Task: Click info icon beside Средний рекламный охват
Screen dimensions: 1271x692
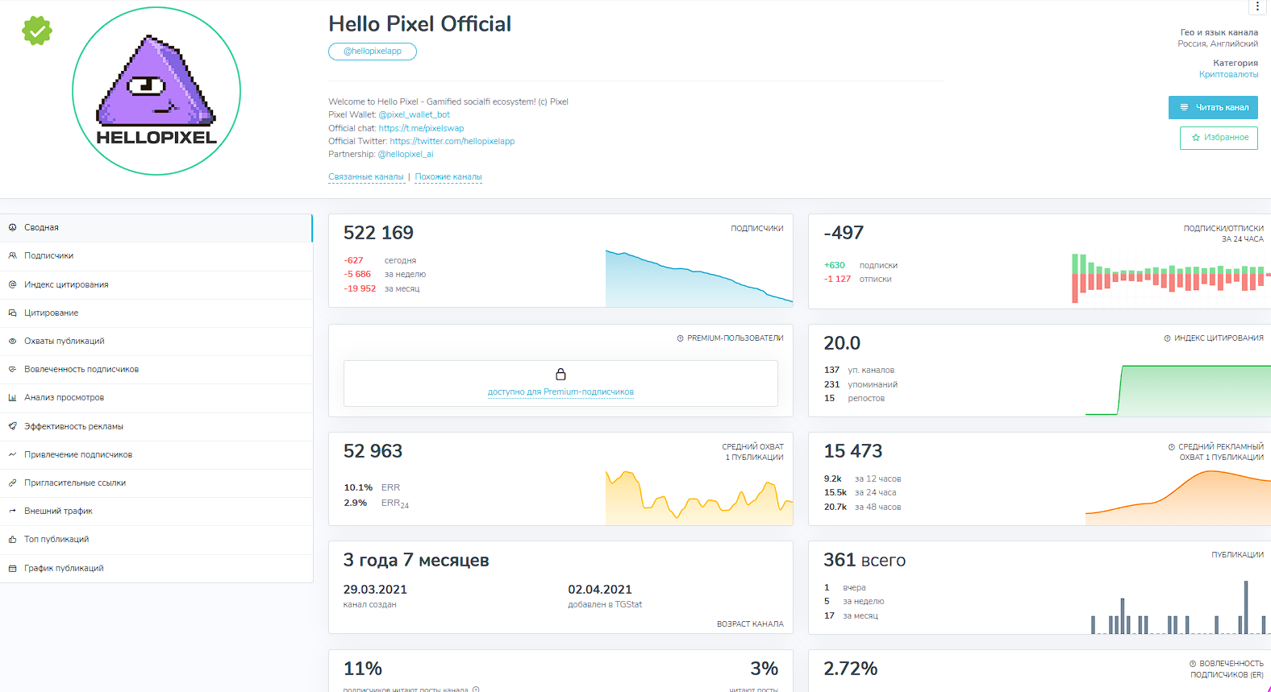Action: (x=1172, y=447)
